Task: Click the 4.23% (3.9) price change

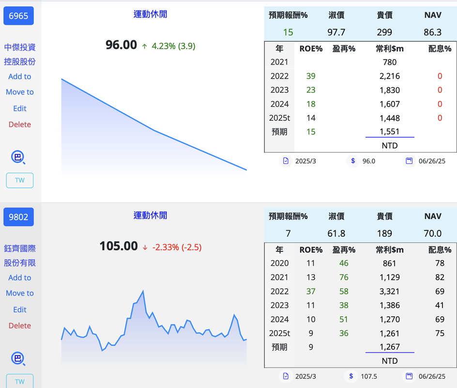Action: [x=173, y=46]
